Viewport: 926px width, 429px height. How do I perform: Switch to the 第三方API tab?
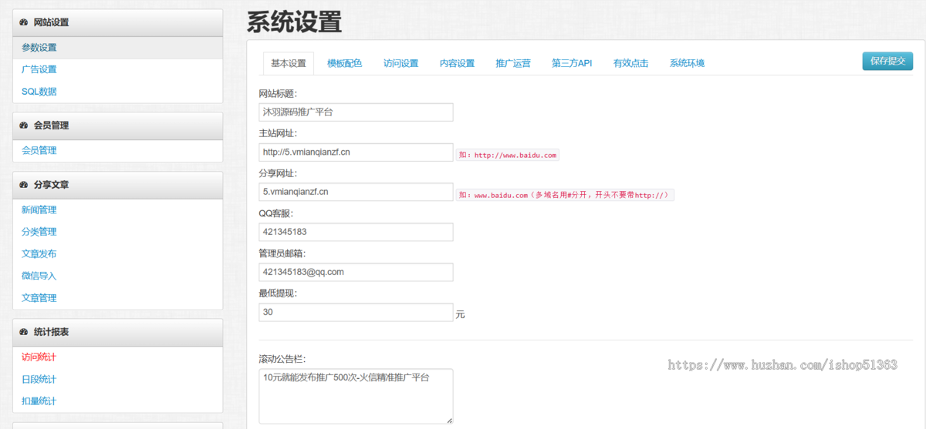tap(572, 63)
